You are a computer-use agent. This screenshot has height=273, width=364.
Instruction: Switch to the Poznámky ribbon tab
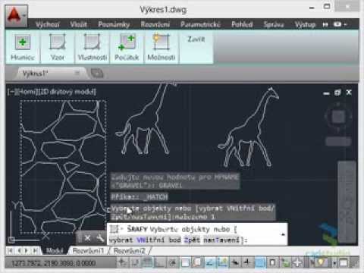click(x=114, y=24)
